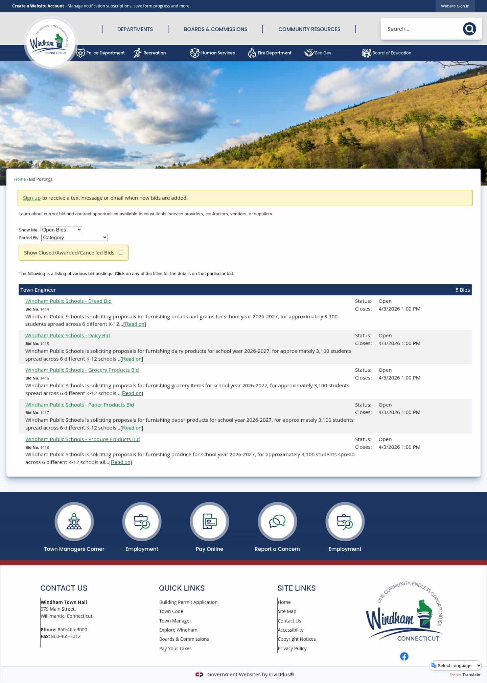487x683 pixels.
Task: Open Windham Public Schools - Bread Bid
Action: click(x=68, y=301)
